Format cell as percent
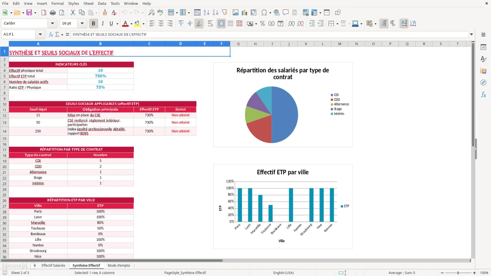The image size is (491, 276). (x=262, y=24)
